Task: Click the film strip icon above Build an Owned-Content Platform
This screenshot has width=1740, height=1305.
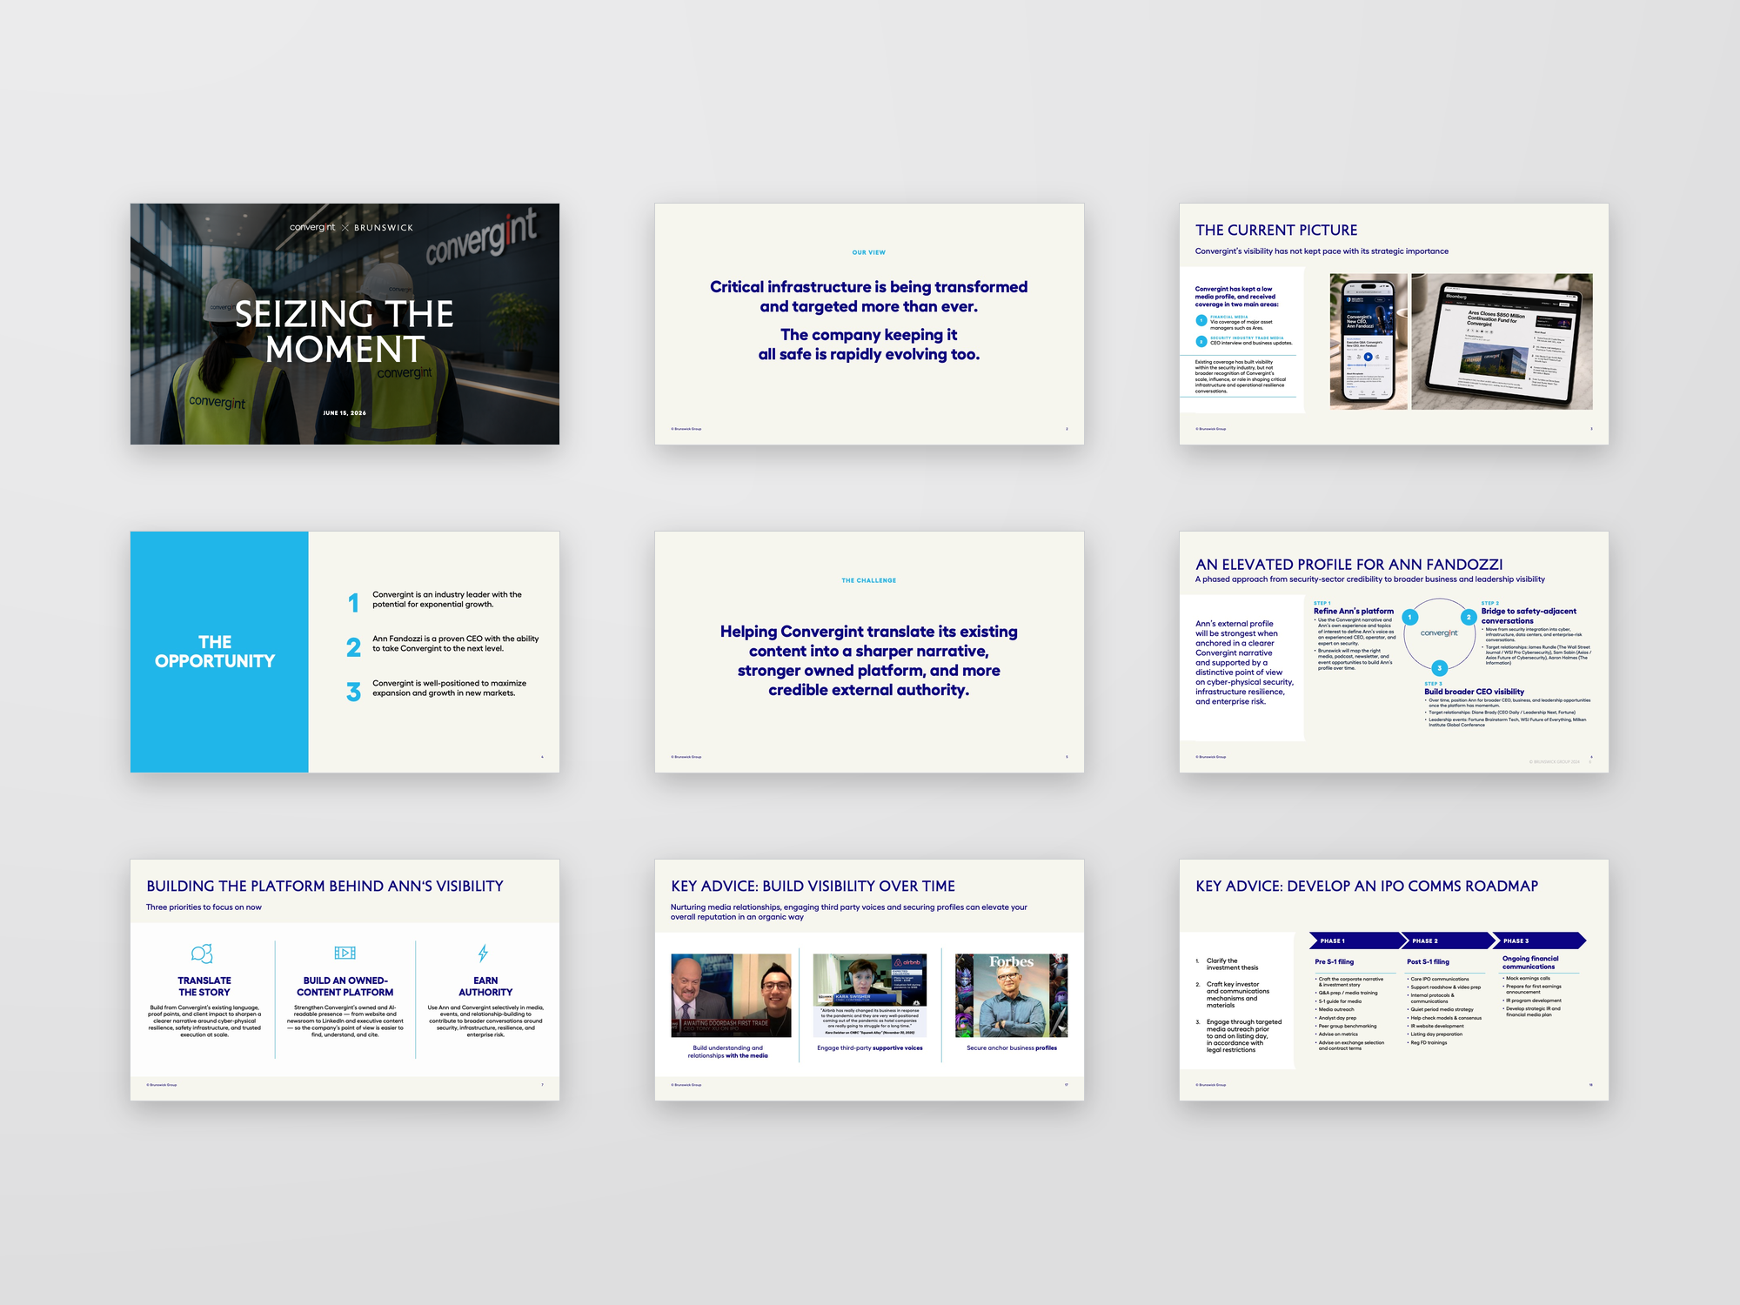Action: [345, 953]
